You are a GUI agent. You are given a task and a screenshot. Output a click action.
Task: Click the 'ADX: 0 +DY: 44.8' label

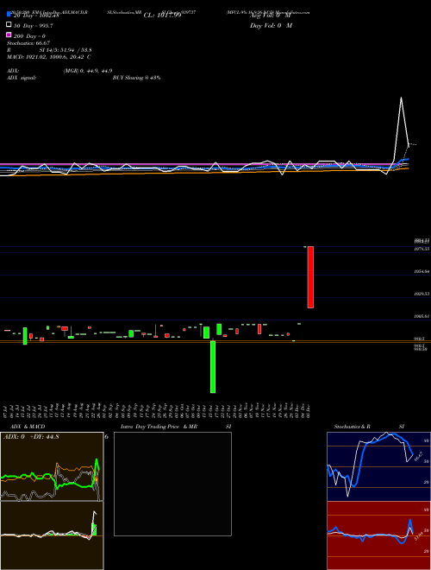point(31,437)
